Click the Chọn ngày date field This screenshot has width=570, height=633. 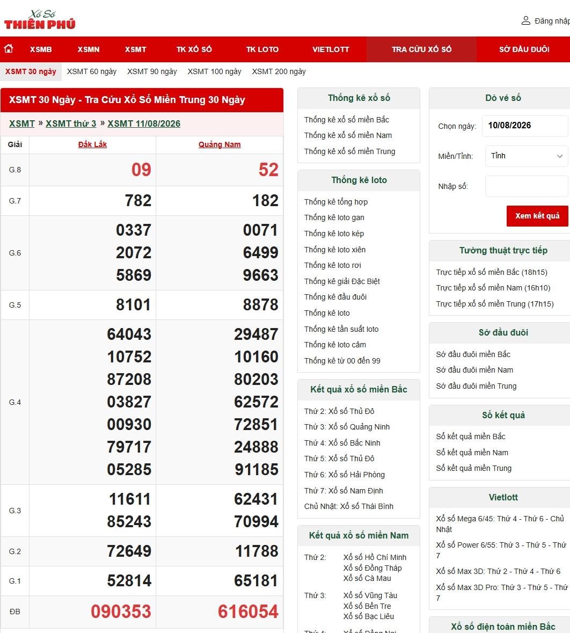pos(525,126)
